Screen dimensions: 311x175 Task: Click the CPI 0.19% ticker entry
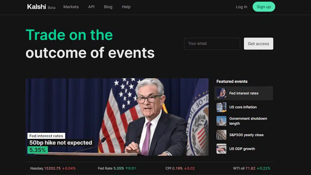pos(180,168)
